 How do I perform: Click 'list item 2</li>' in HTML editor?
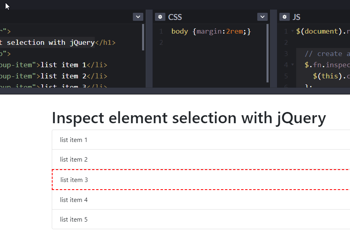[74, 76]
